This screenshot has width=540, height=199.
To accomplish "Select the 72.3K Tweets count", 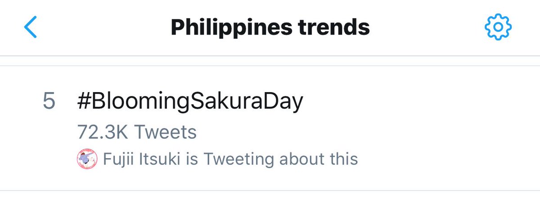I will (137, 133).
